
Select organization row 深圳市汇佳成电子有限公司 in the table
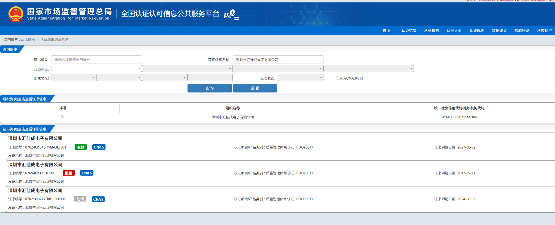tap(233, 117)
